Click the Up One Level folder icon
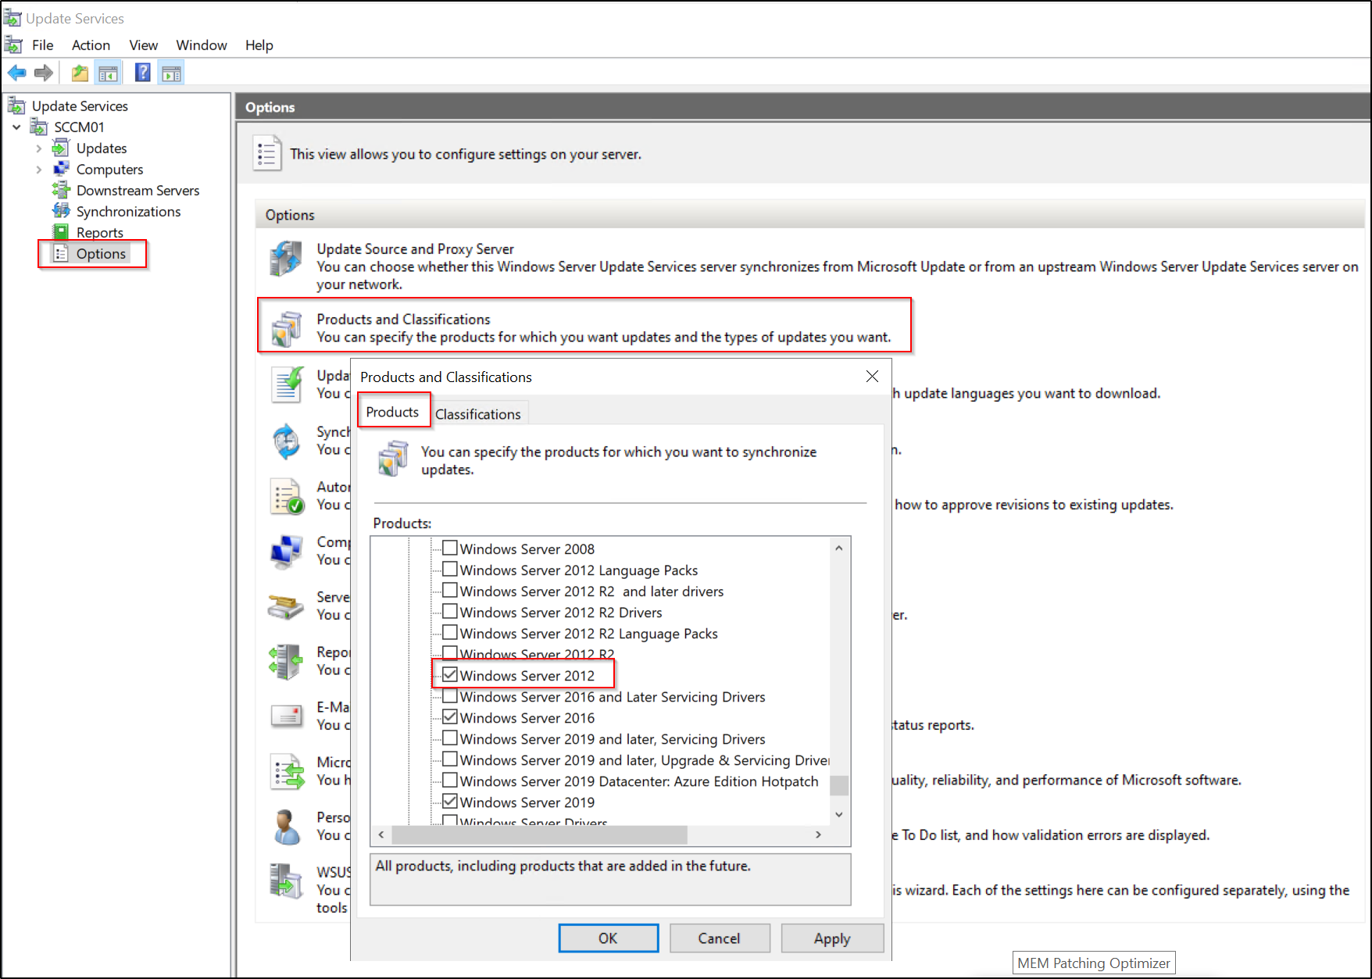Viewport: 1372px width, 979px height. [x=80, y=73]
